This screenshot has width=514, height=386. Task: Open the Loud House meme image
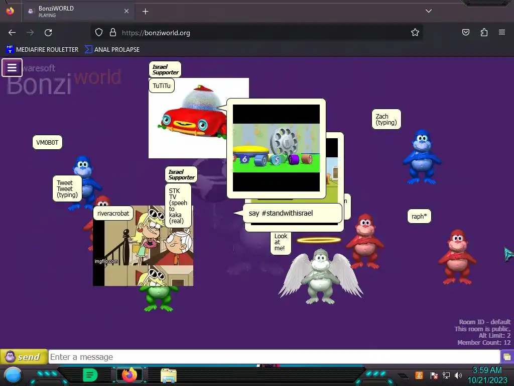(x=143, y=245)
